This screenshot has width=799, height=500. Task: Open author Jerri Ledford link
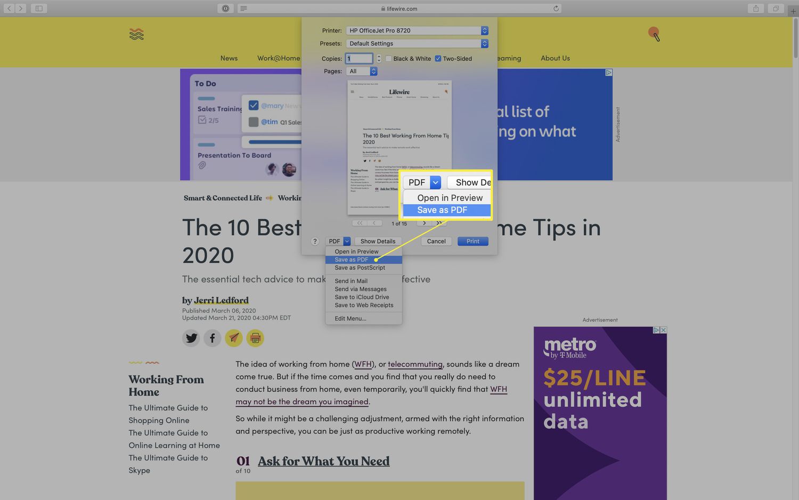[221, 300]
